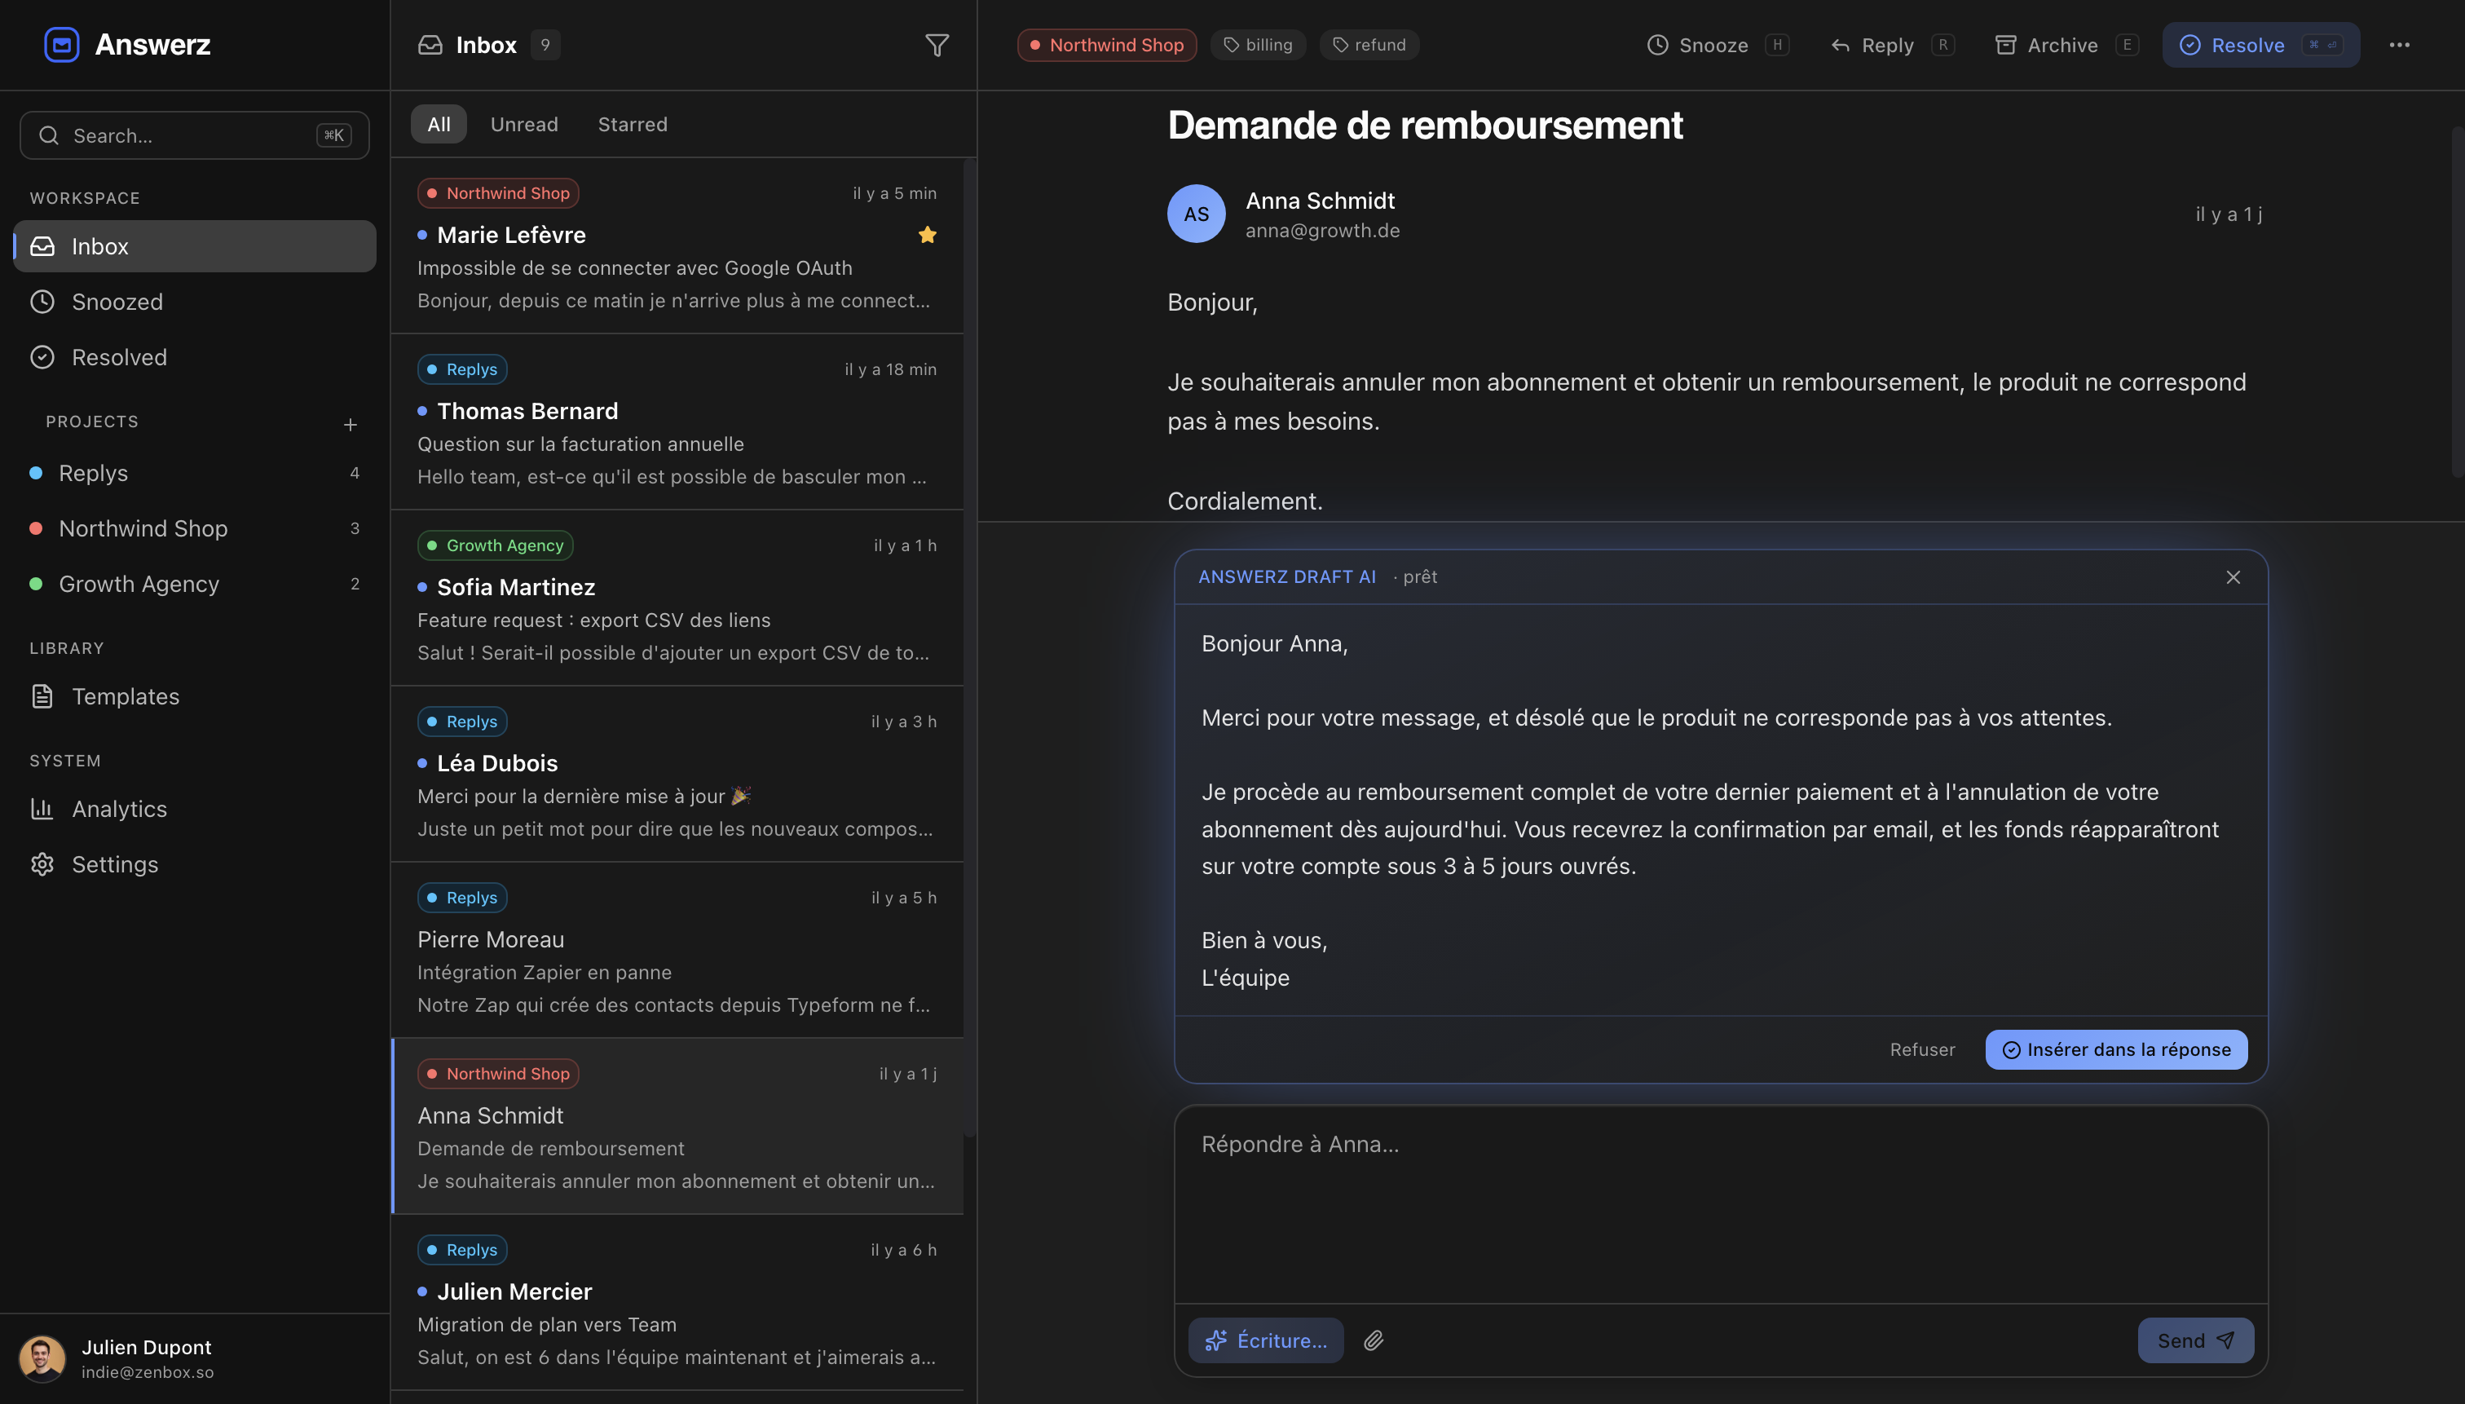Toggle star on Marie Lefèvre conversation
Image resolution: width=2465 pixels, height=1404 pixels.
coord(928,234)
